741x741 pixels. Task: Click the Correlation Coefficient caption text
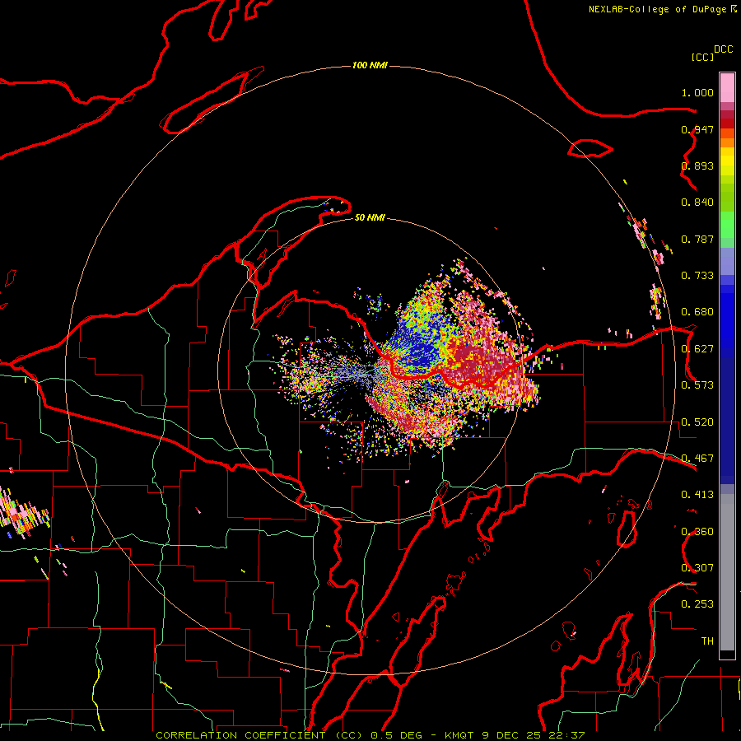[259, 735]
